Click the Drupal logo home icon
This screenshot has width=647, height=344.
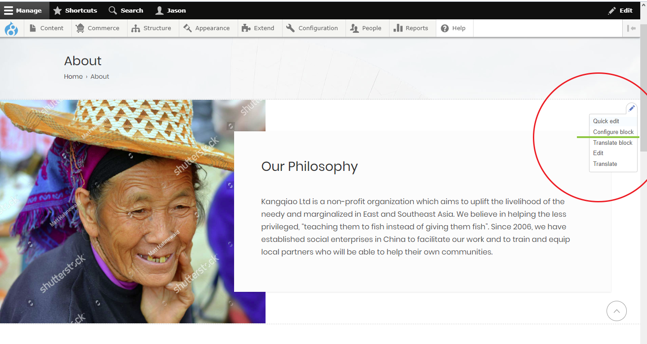pyautogui.click(x=11, y=28)
